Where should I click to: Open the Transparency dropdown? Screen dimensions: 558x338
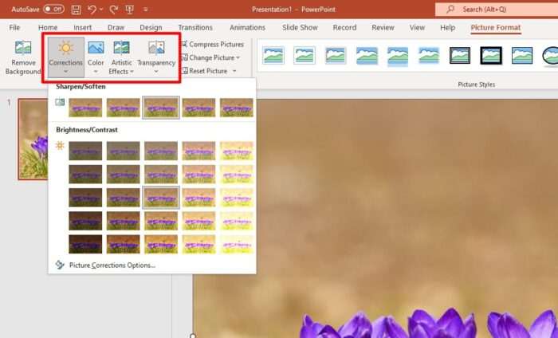156,57
